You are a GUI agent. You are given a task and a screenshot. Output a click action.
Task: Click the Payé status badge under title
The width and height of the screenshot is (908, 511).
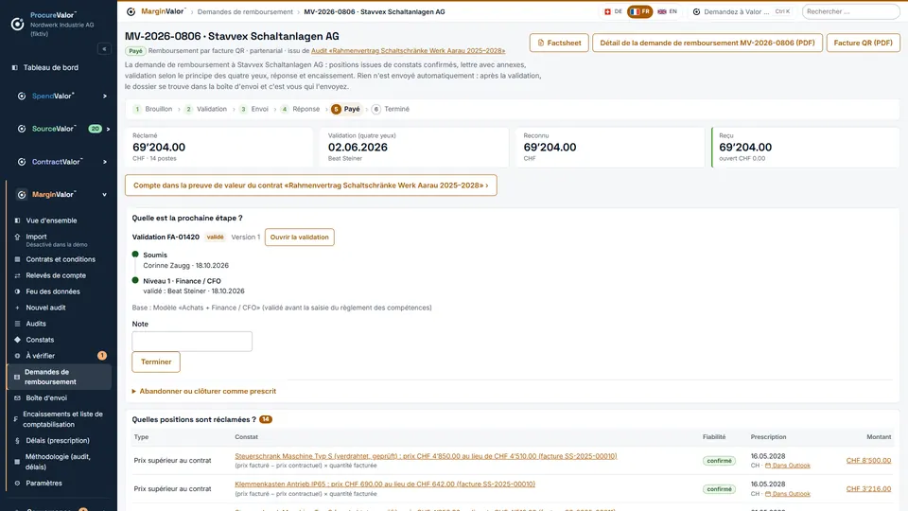135,51
